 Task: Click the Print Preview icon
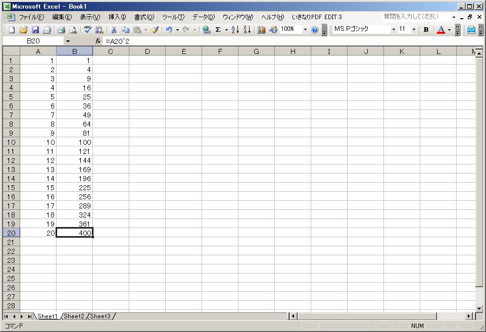[x=73, y=30]
